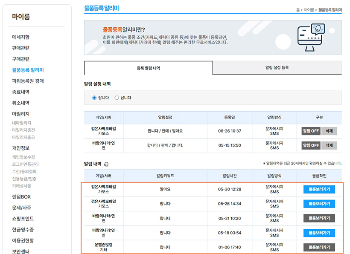350x254 pixels.
Task: Delete the 바람의나라:연 alert setting
Action: [329, 145]
